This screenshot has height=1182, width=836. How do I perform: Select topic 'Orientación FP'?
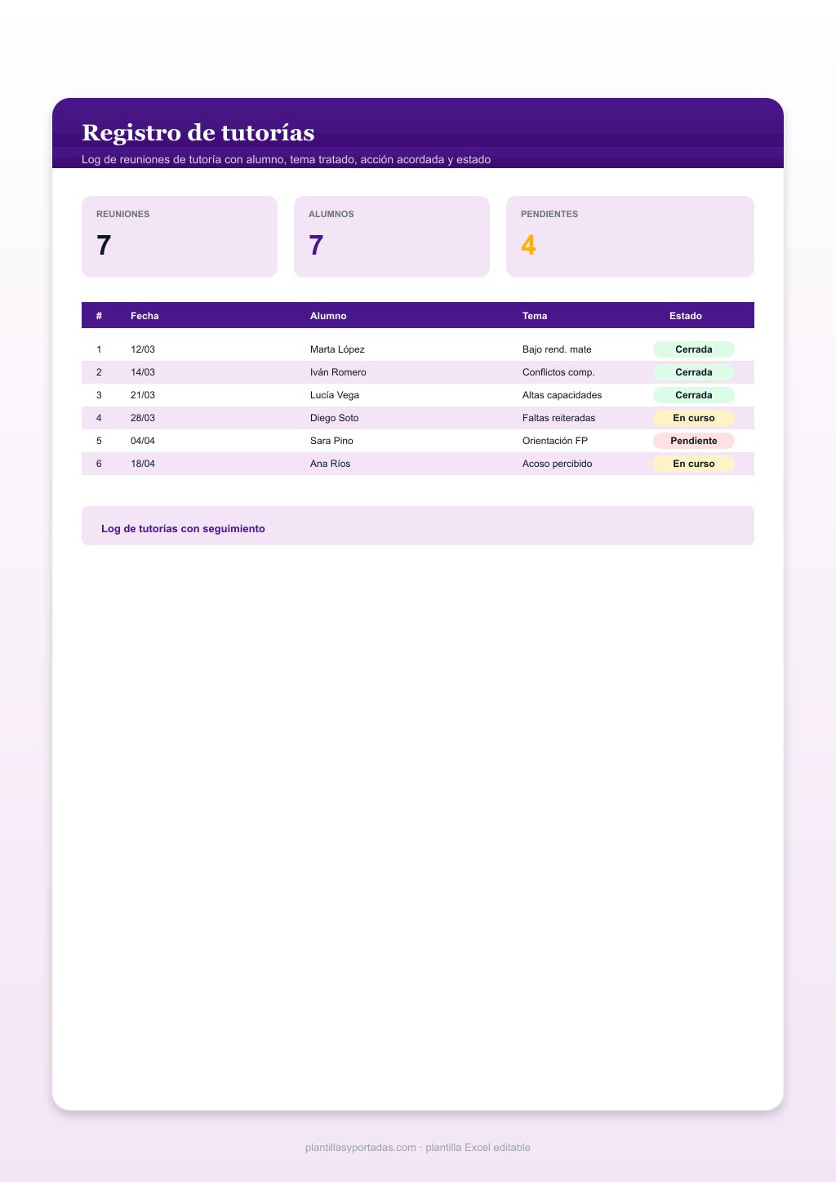(555, 441)
